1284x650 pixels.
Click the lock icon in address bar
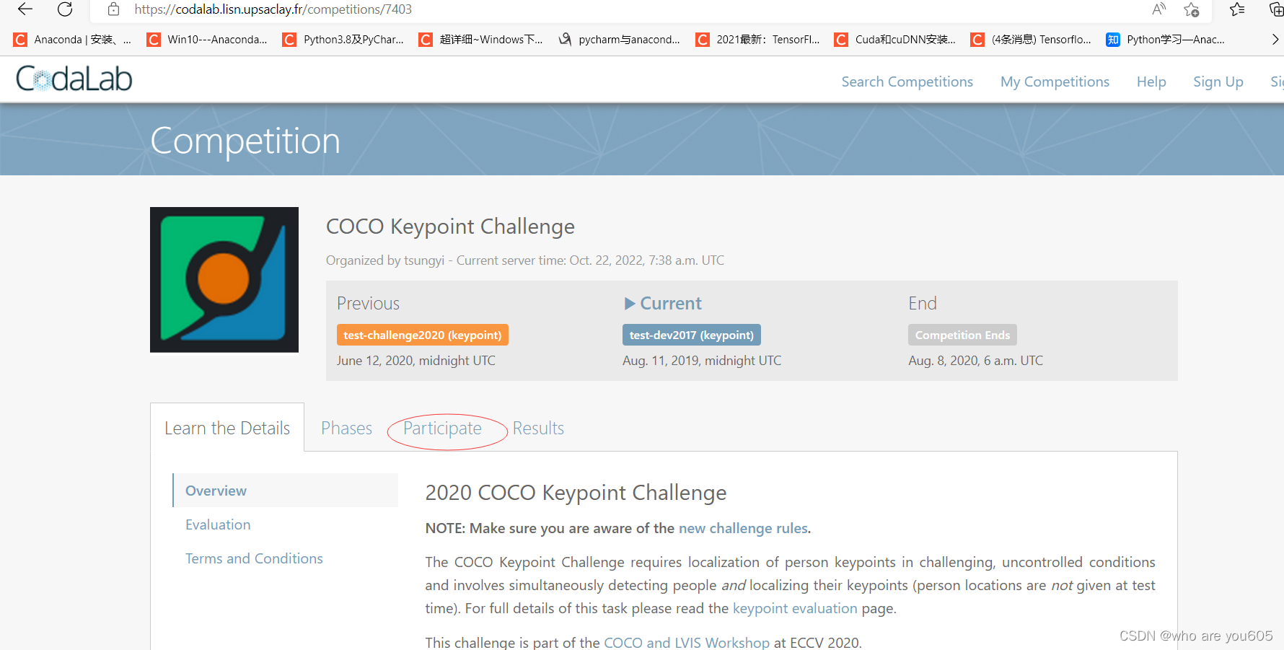[x=113, y=9]
